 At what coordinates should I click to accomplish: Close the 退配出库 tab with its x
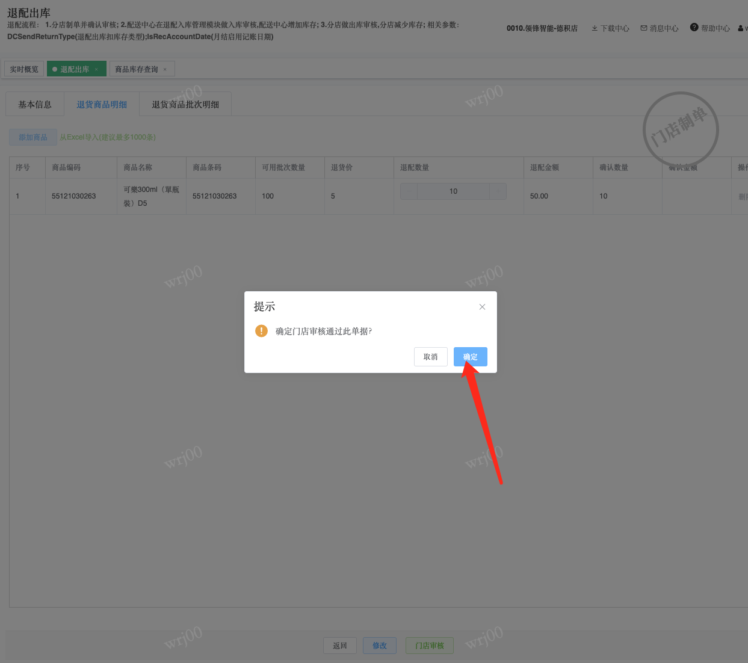pos(96,69)
